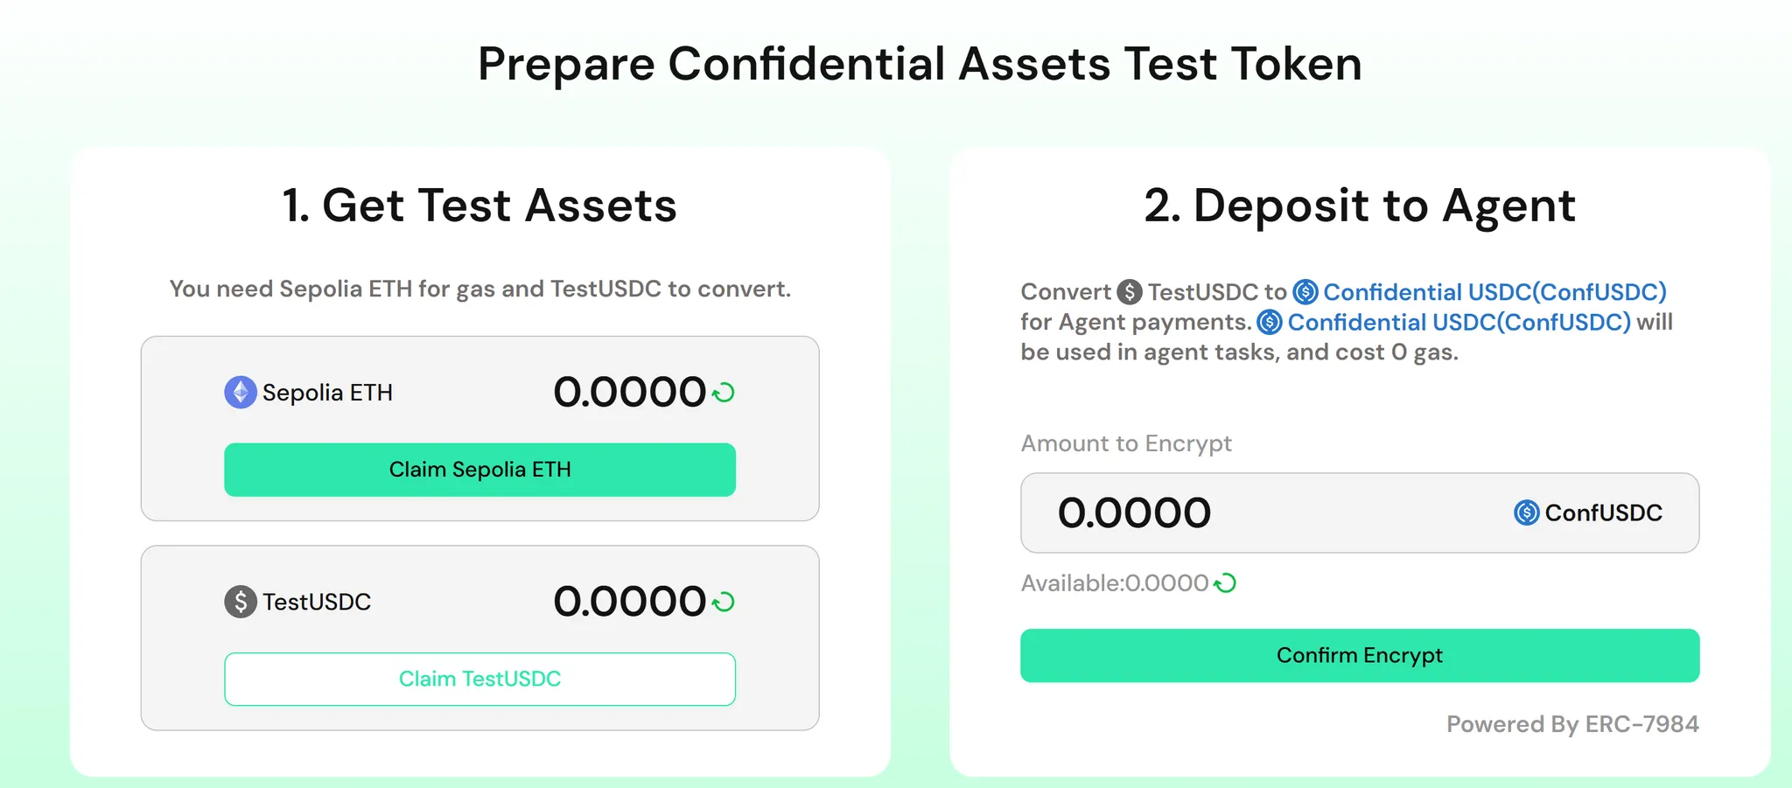1792x788 pixels.
Task: Click the ConfUSDC token label in the amount field
Action: pyautogui.click(x=1603, y=513)
